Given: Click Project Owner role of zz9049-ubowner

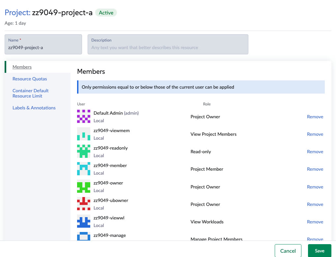Looking at the screenshot, I should (x=205, y=204).
